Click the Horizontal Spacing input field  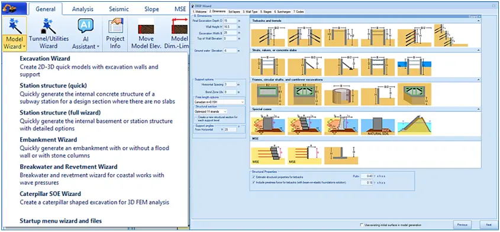(230, 84)
